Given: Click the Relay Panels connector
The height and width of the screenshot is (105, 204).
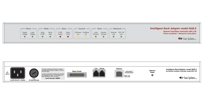Looking at the screenshot, I should [77, 75].
